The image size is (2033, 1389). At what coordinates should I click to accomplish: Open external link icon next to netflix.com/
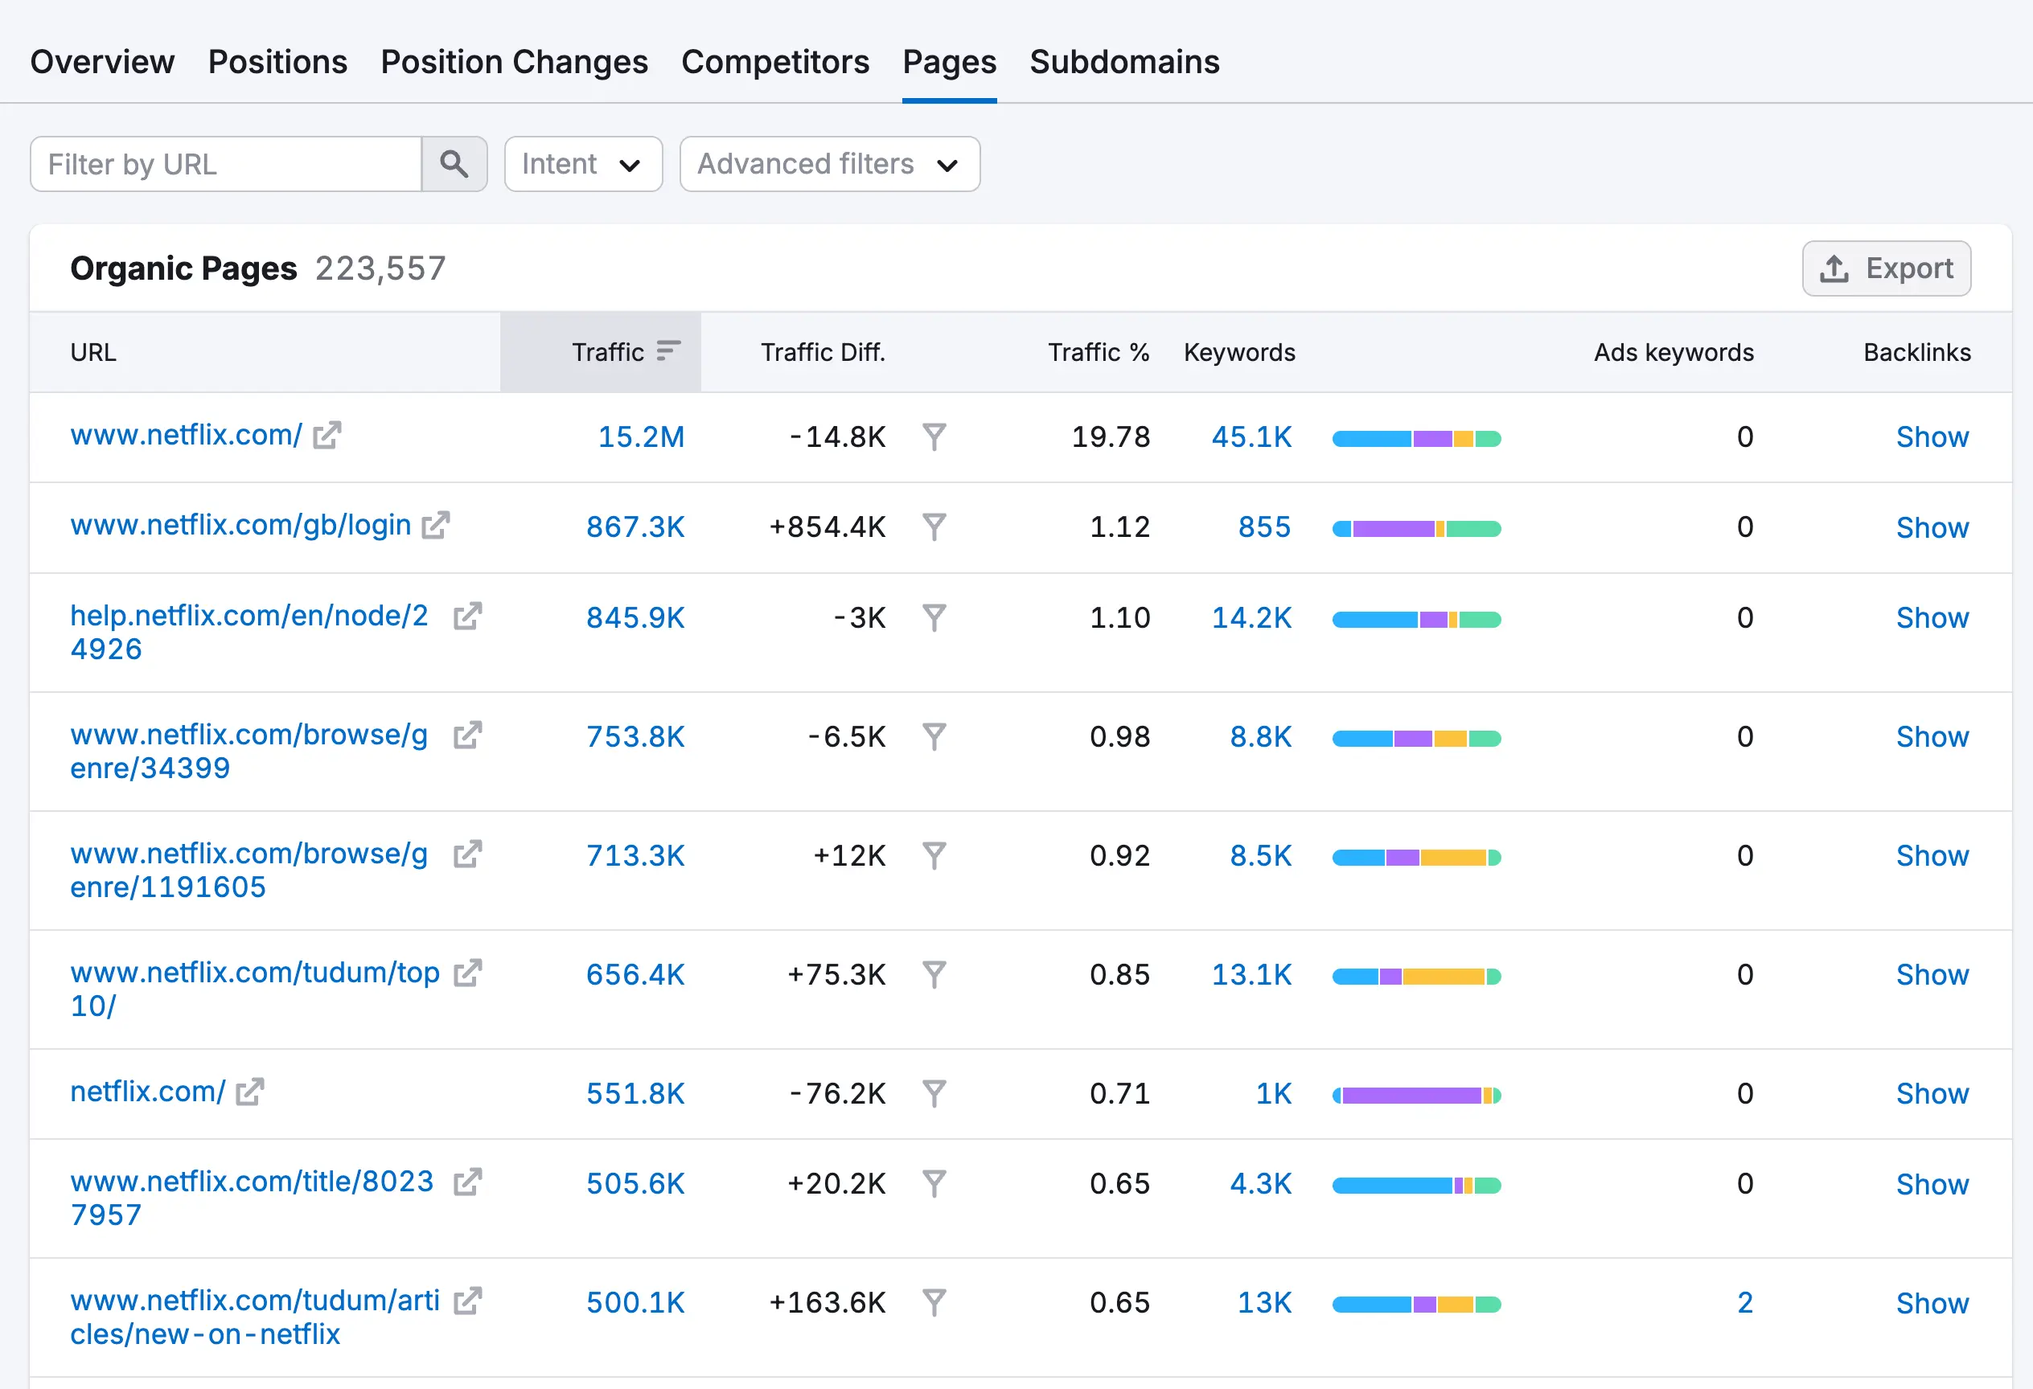click(250, 1092)
